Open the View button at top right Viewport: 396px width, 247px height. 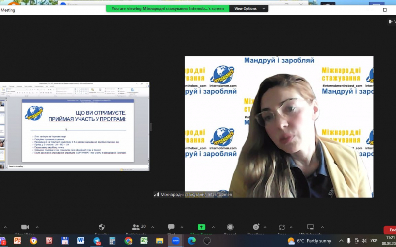pyautogui.click(x=392, y=22)
